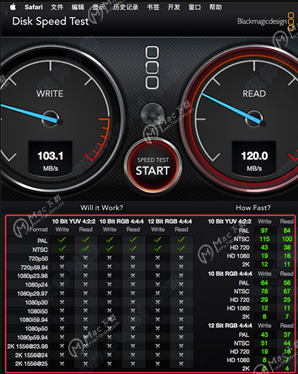
Task: Click the How Fast? heading
Action: tap(253, 208)
